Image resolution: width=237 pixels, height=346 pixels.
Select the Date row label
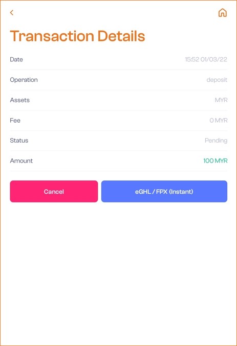coord(16,59)
